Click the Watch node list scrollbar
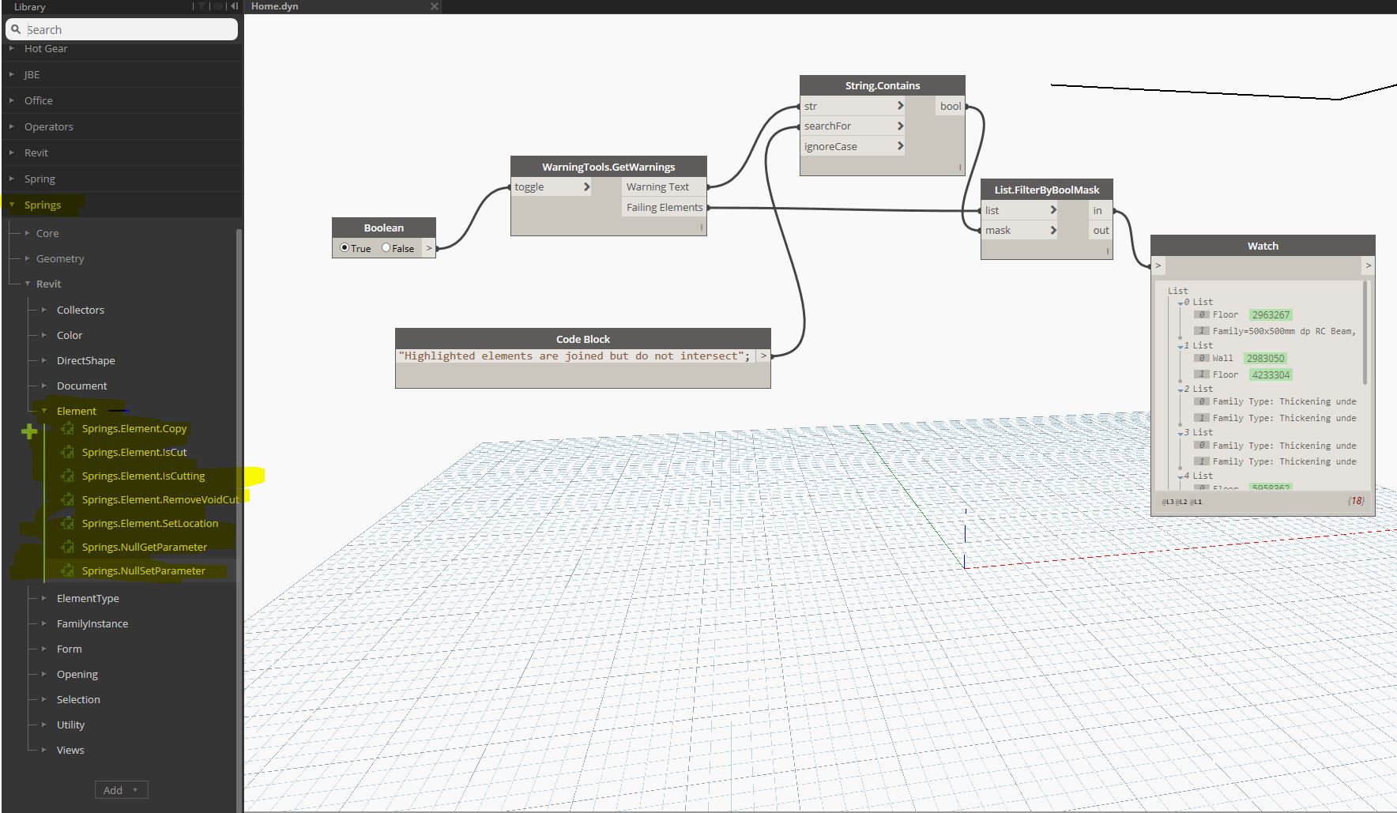Viewport: 1397px width, 813px height. 1365,333
